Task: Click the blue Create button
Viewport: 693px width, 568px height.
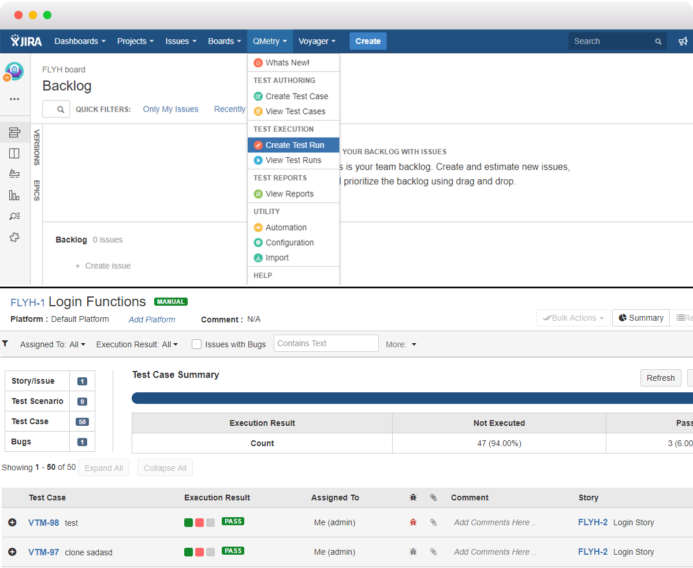Action: (x=368, y=41)
